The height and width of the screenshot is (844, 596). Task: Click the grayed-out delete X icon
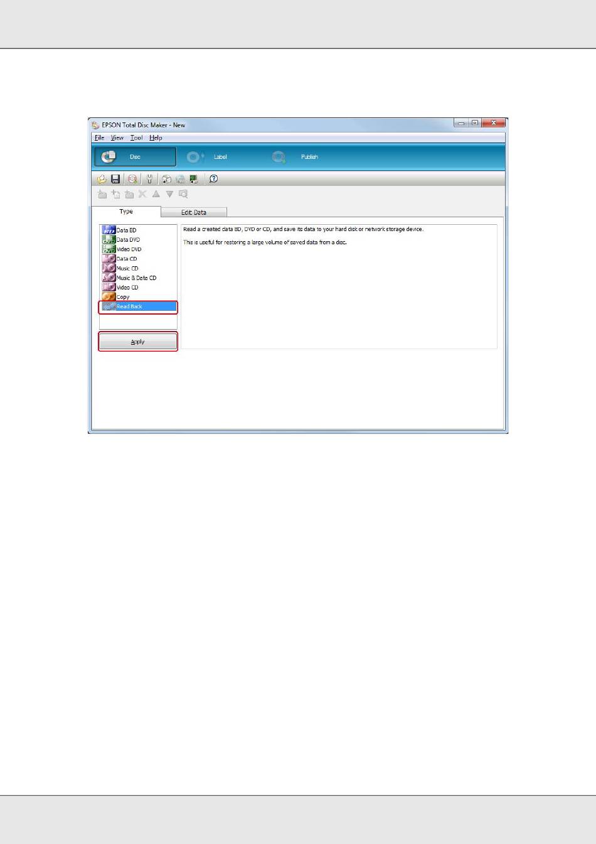[142, 195]
